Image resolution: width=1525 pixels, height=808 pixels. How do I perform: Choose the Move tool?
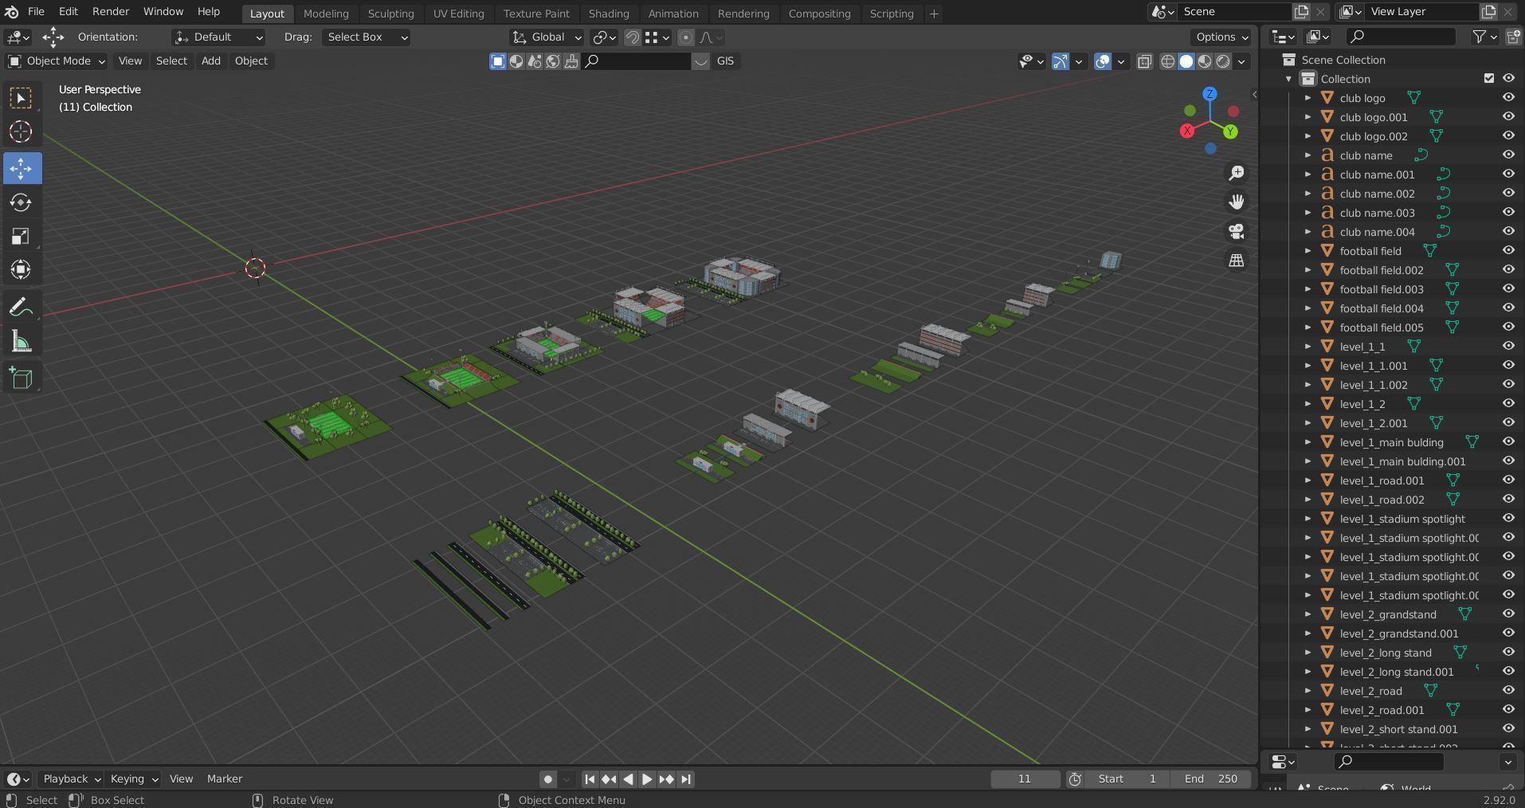(x=22, y=168)
